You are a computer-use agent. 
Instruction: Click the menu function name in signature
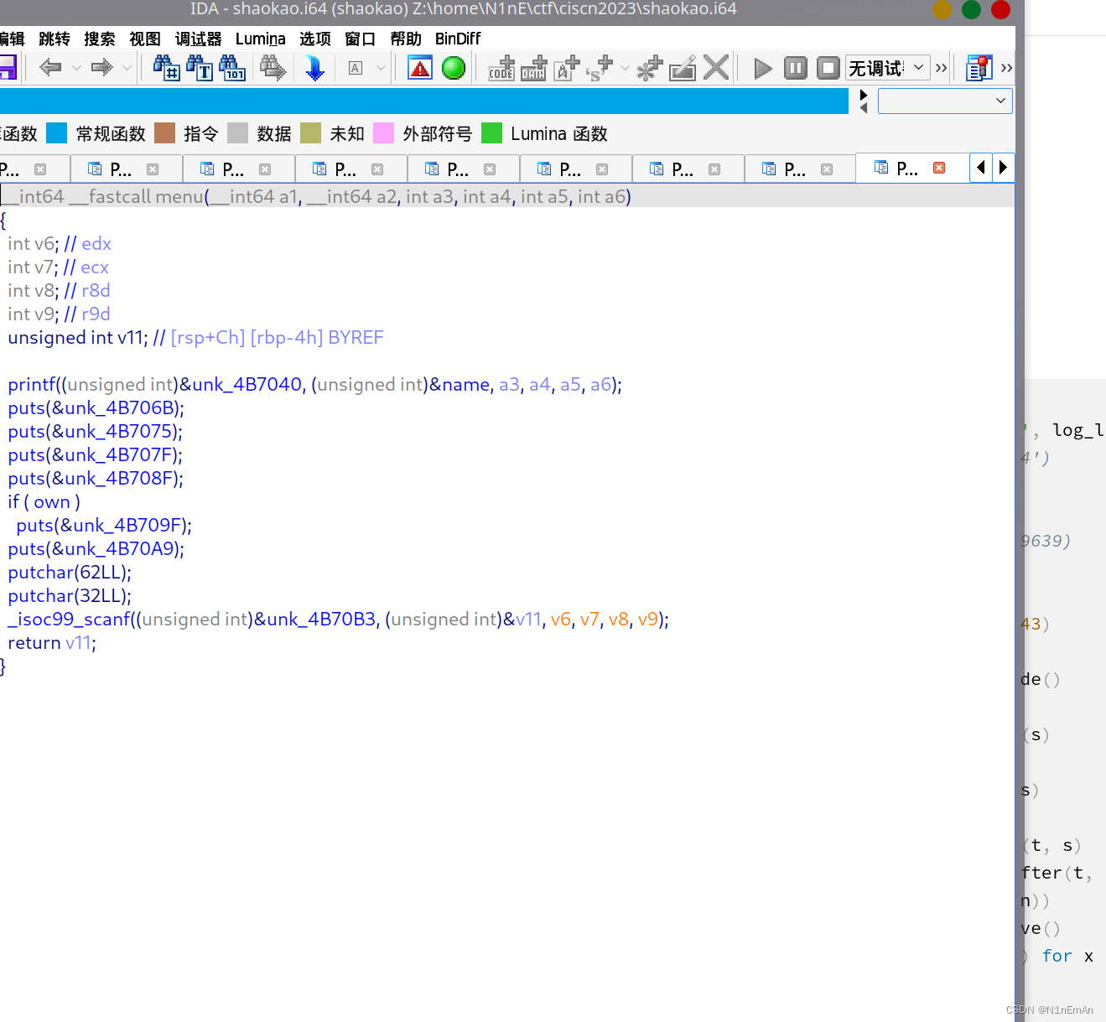[x=180, y=196]
